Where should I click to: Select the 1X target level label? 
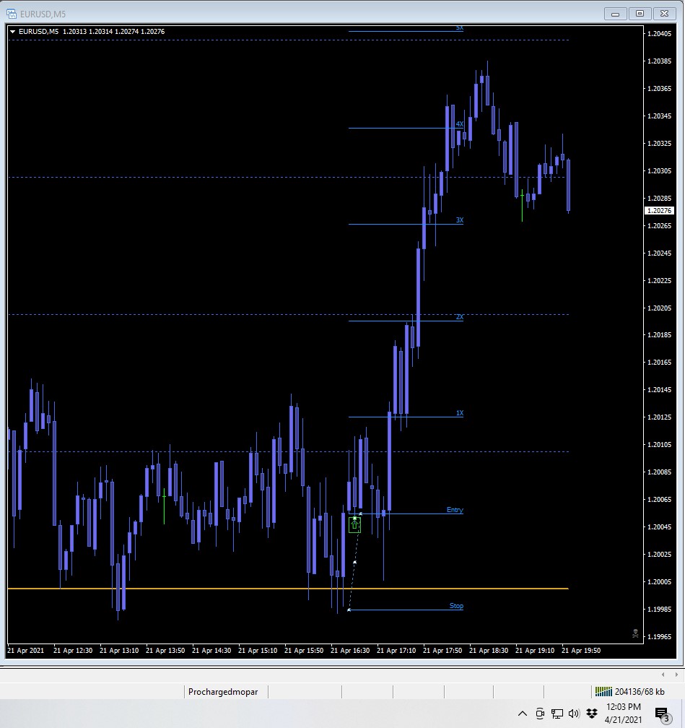pos(460,413)
